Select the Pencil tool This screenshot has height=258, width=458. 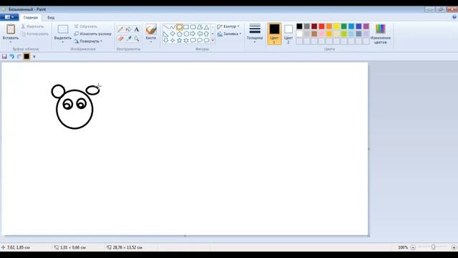coord(121,29)
